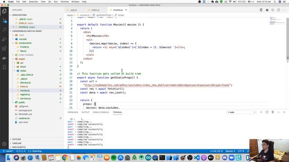This screenshot has width=289, height=162.
Task: Open the Selection menu in menu bar
Action: click(33, 2)
